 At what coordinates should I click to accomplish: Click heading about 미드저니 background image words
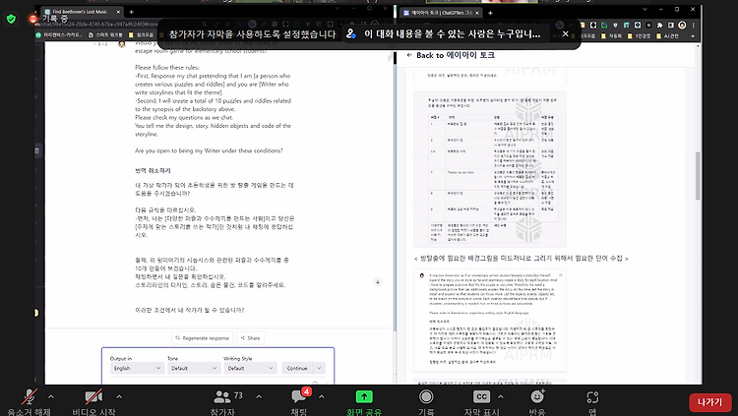click(521, 258)
